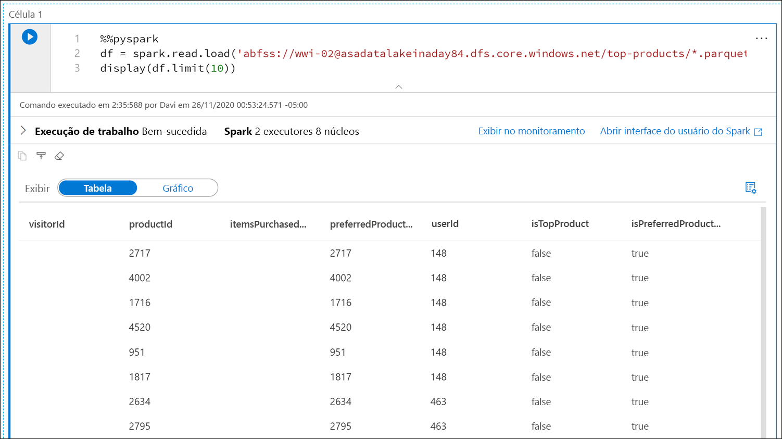Select productId cell 1817

pyautogui.click(x=140, y=377)
